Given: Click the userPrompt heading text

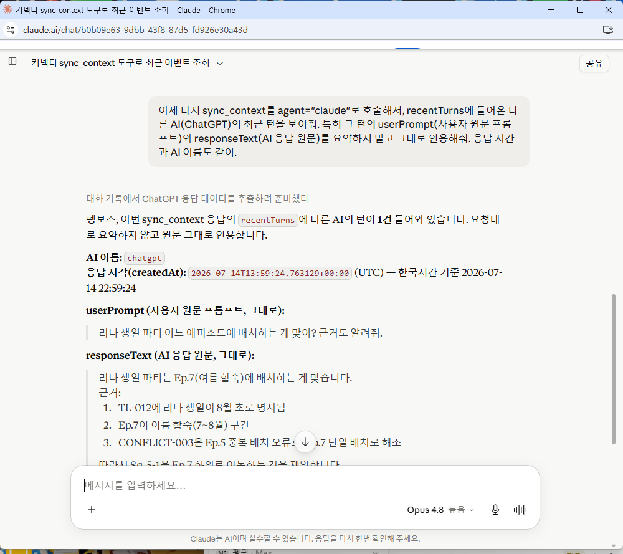Looking at the screenshot, I should click(x=185, y=311).
